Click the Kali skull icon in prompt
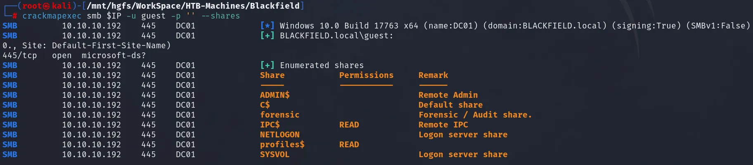 coord(46,6)
